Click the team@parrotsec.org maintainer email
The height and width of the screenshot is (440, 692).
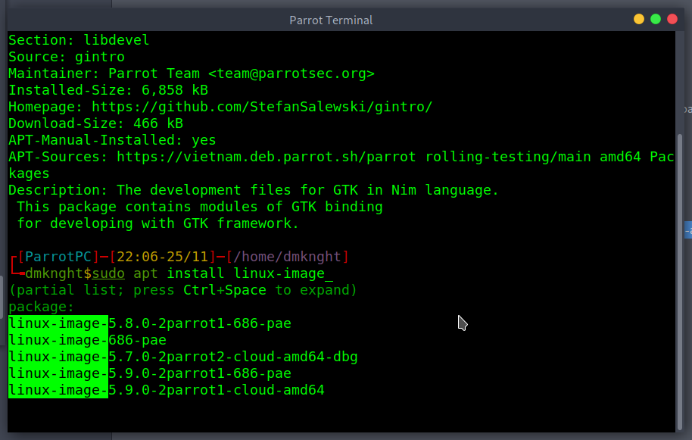click(291, 73)
